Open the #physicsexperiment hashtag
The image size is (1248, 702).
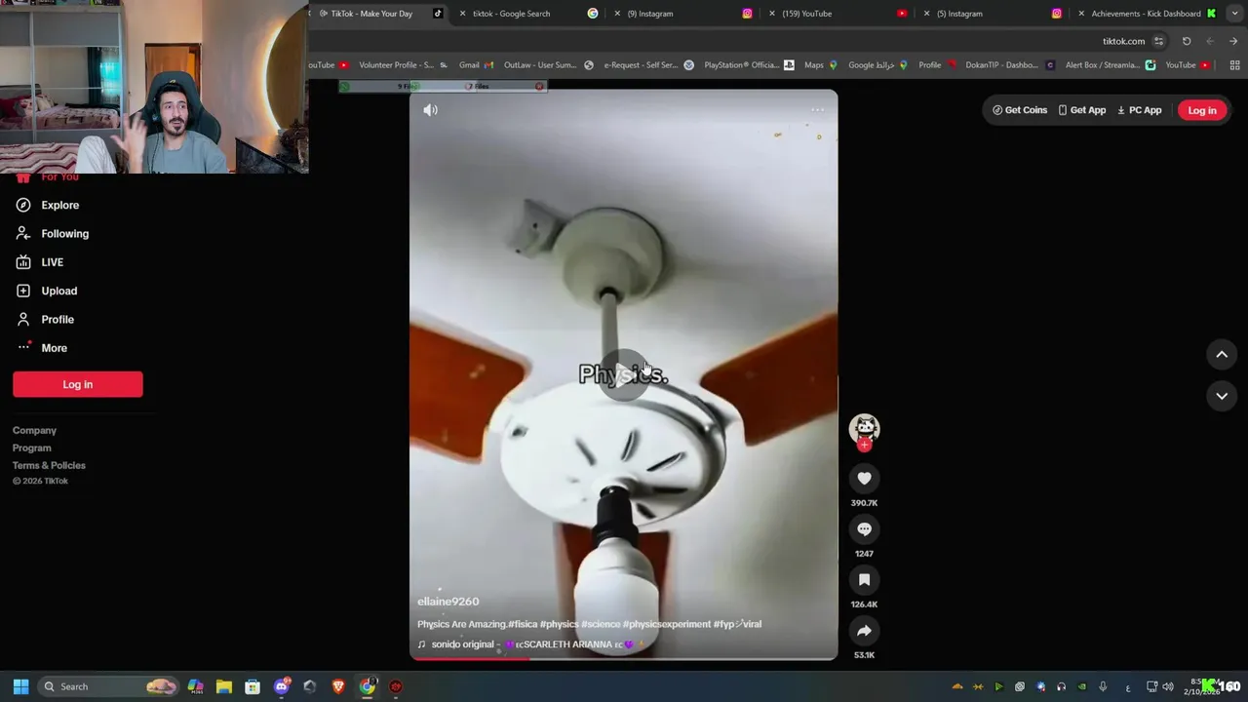(x=667, y=624)
